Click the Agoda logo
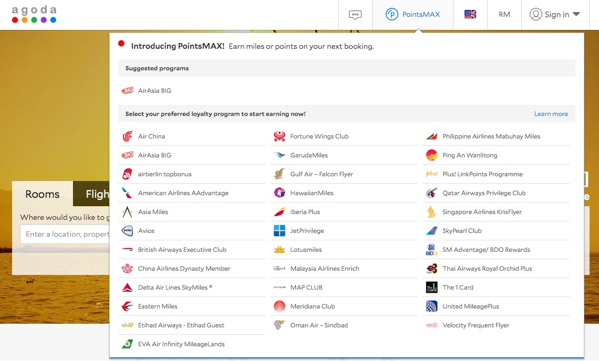This screenshot has width=599, height=361. point(34,14)
